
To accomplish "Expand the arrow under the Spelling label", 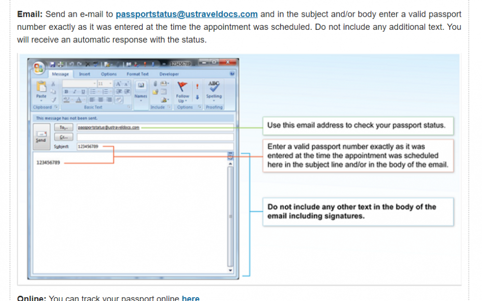I will 214,101.
